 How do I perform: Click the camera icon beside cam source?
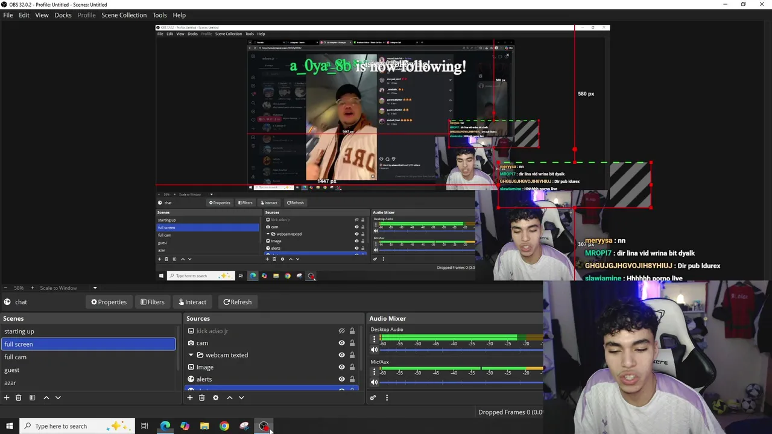pos(191,343)
